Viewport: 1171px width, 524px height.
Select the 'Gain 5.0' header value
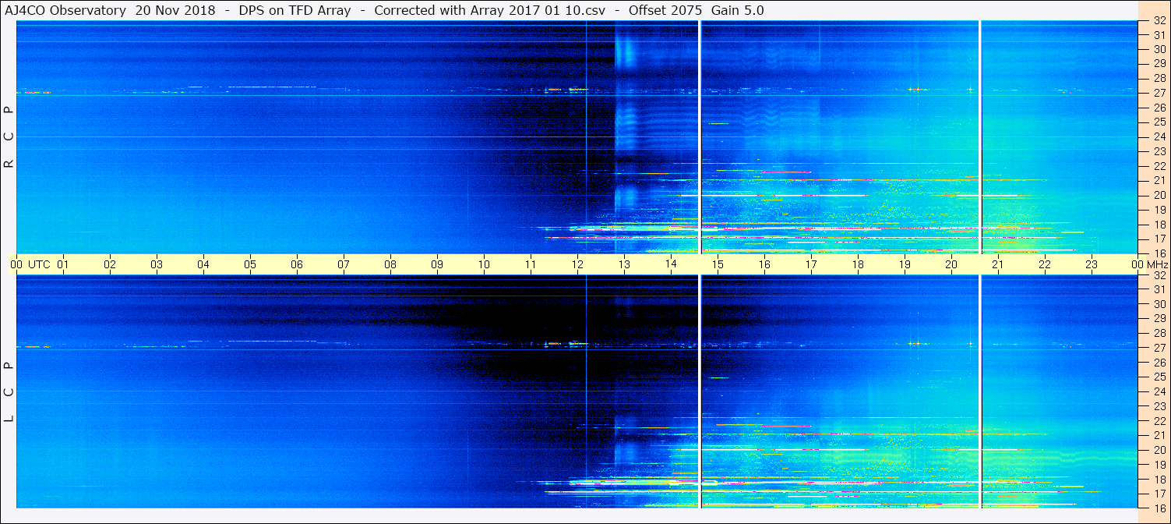pyautogui.click(x=737, y=10)
